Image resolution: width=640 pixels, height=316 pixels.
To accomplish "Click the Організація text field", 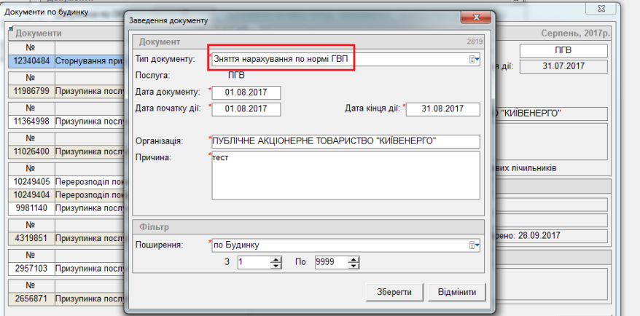I will [346, 141].
